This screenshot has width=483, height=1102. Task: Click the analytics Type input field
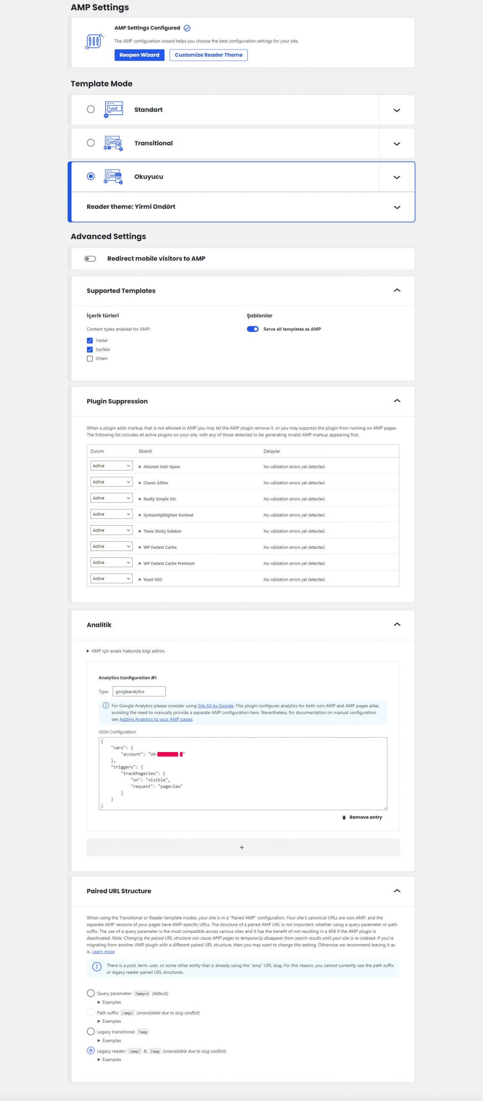[x=139, y=692]
